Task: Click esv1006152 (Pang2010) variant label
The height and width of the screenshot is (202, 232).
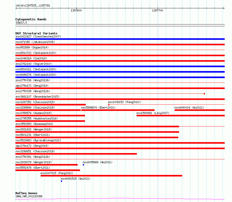Action: [x=124, y=102]
